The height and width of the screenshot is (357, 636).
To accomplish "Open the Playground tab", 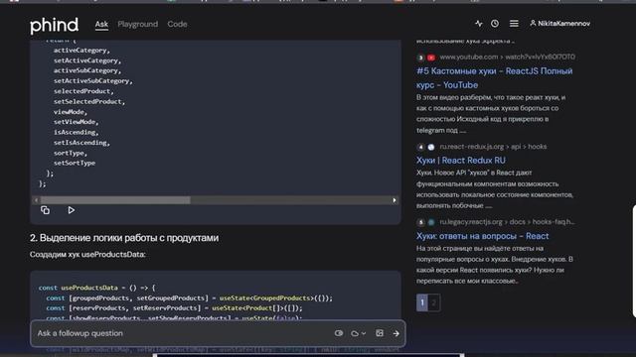I will [x=137, y=24].
